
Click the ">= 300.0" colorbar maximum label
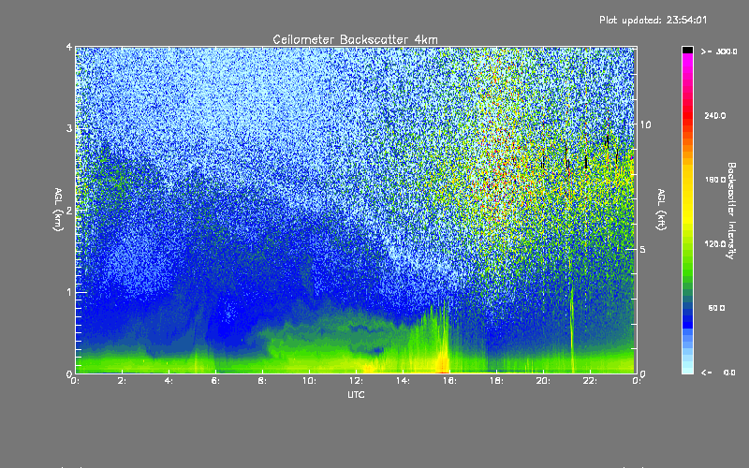pyautogui.click(x=719, y=51)
